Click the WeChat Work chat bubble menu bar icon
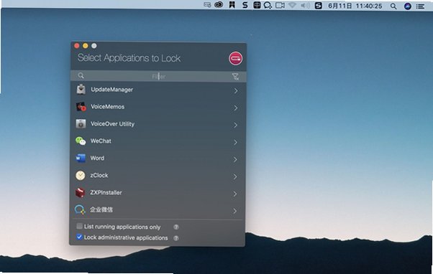The width and height of the screenshot is (433, 274). coord(268,5)
